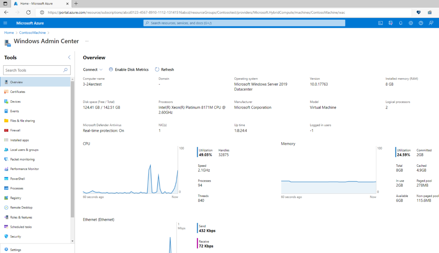Open the feedback icon in header
The width and height of the screenshot is (439, 253).
coord(431,23)
